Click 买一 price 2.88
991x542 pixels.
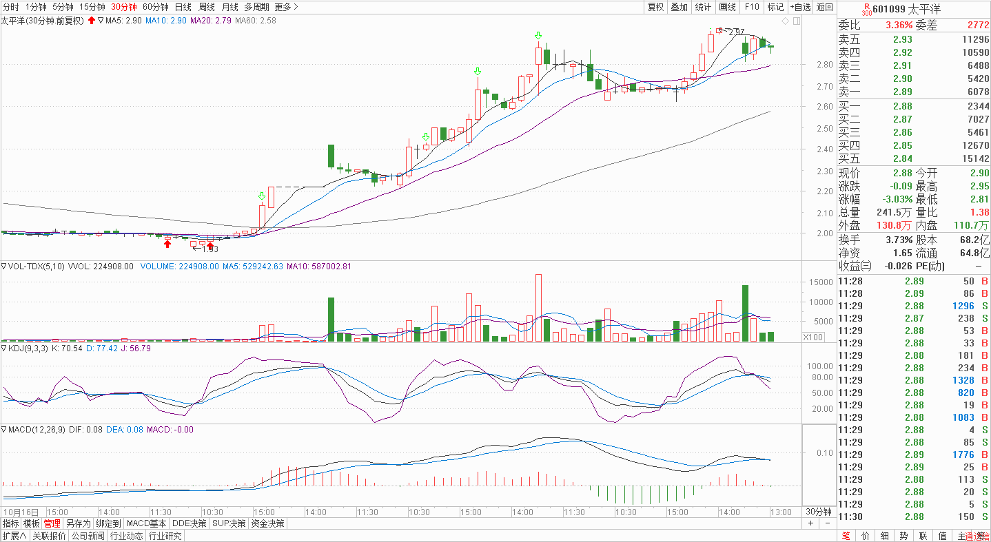click(902, 106)
